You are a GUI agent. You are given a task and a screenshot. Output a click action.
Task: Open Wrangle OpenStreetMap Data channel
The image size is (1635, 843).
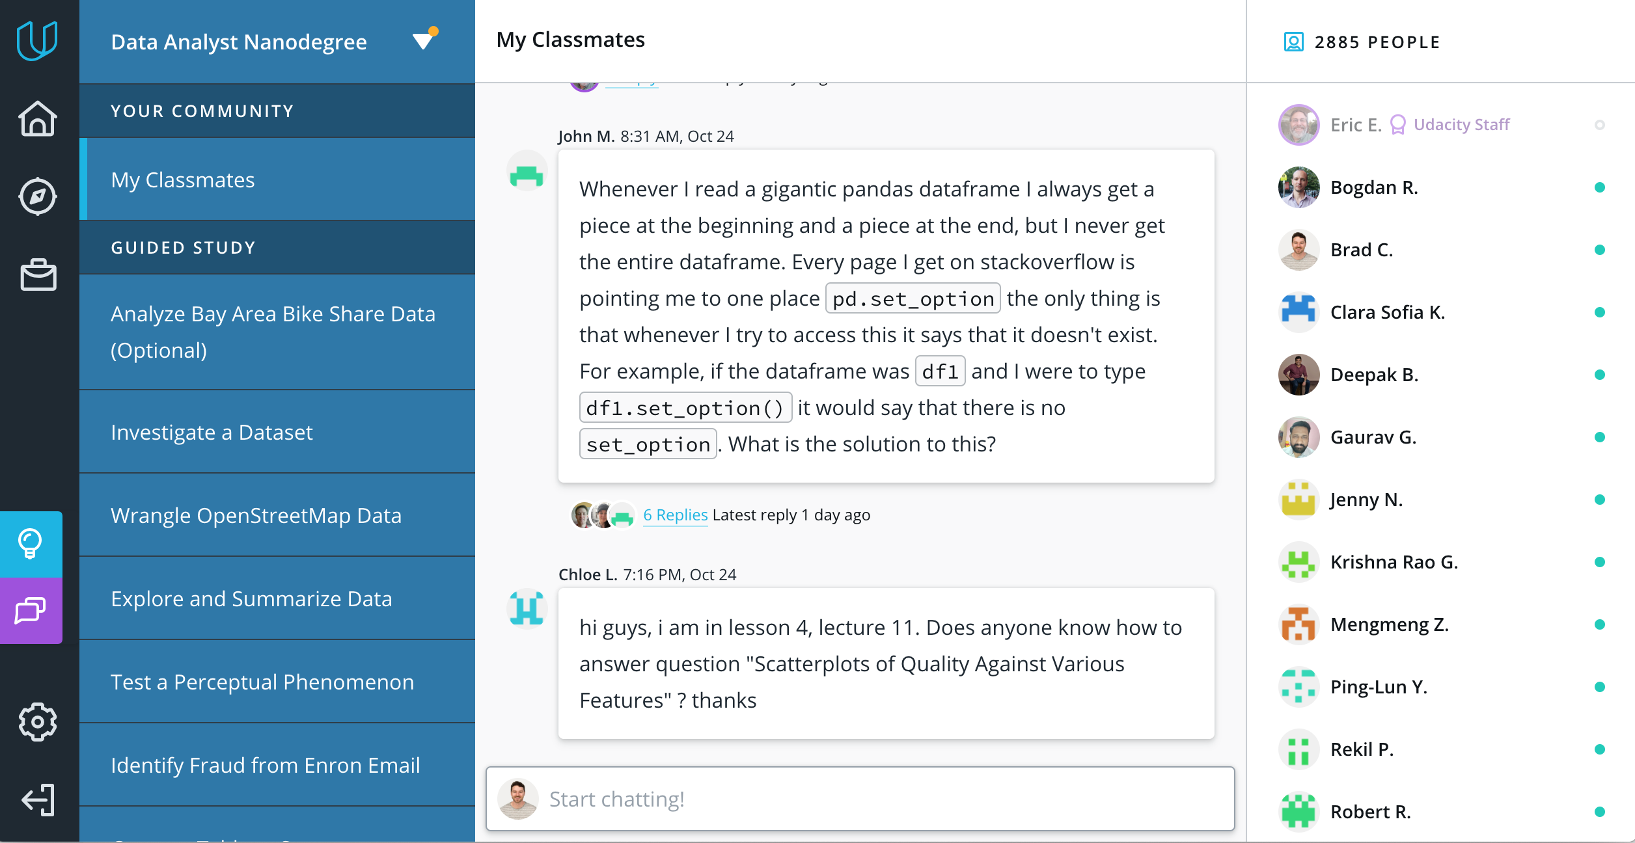[x=256, y=515]
